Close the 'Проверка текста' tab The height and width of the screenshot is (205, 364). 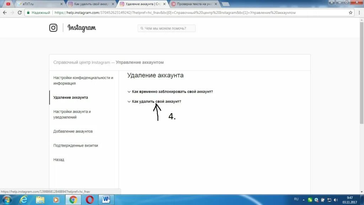216,4
